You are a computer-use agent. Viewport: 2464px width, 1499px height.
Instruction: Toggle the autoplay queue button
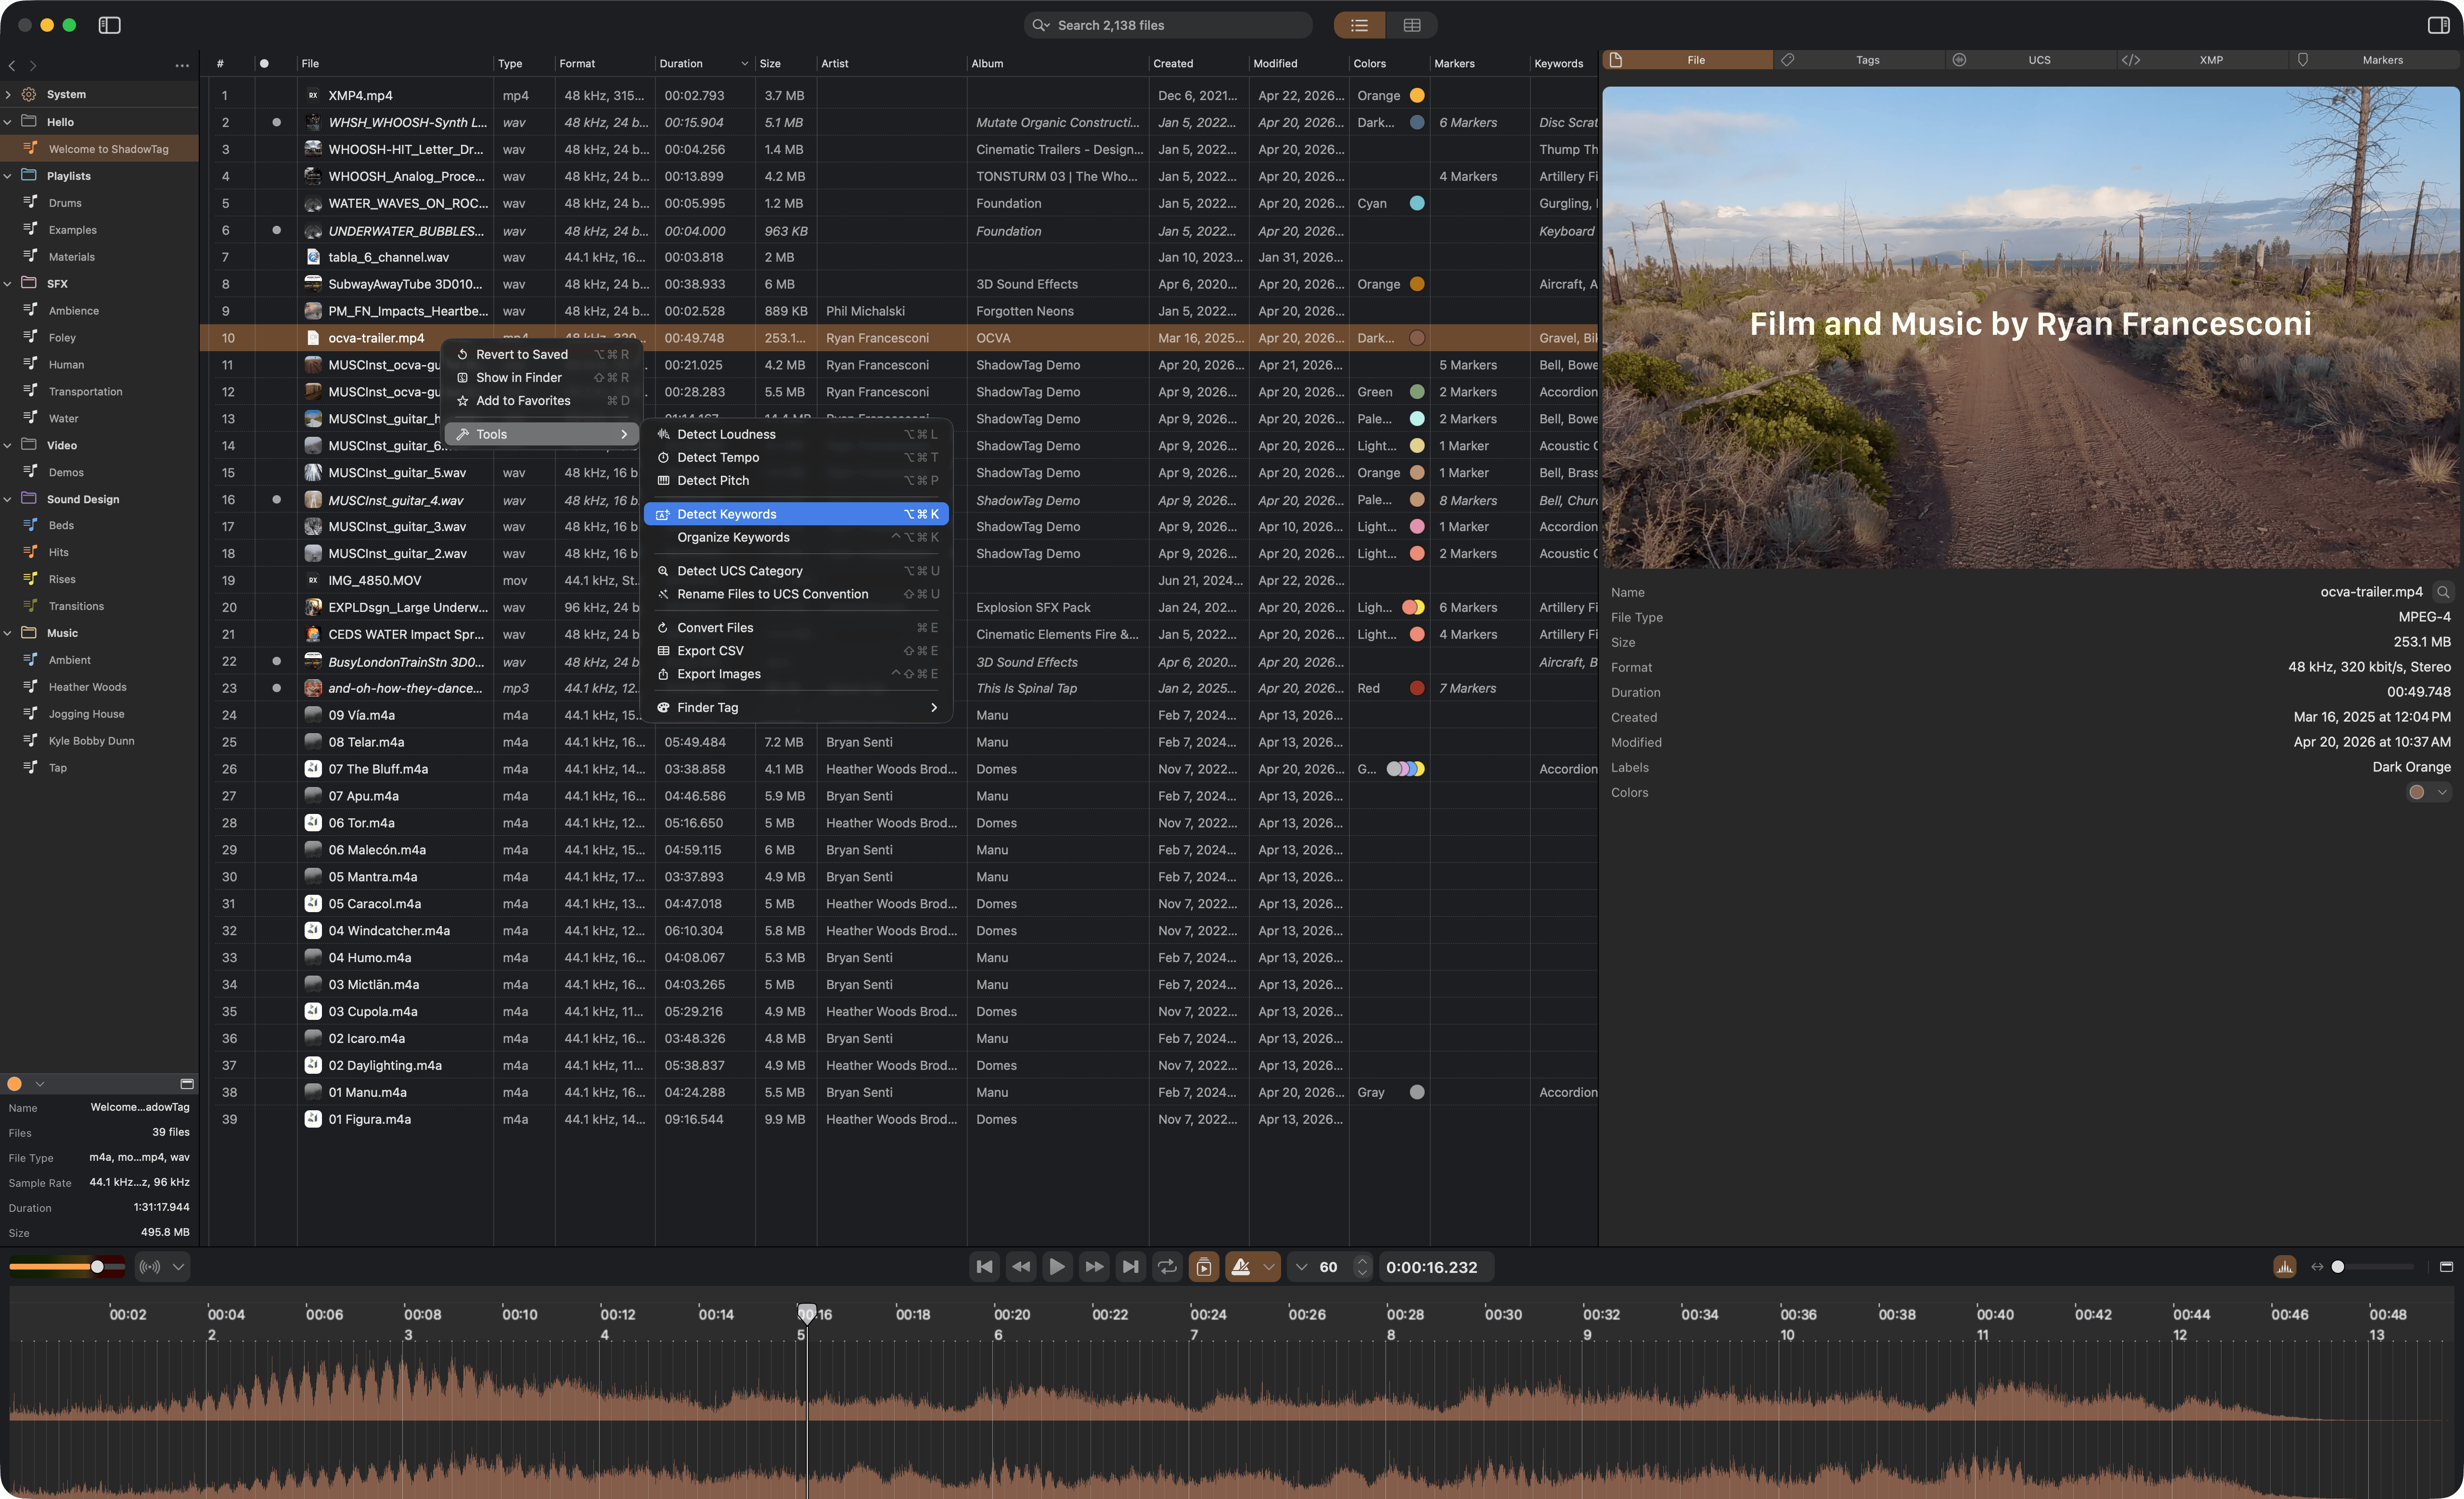click(1204, 1267)
